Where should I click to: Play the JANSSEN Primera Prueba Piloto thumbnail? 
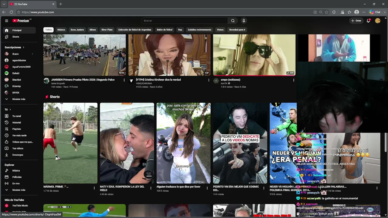click(85, 55)
